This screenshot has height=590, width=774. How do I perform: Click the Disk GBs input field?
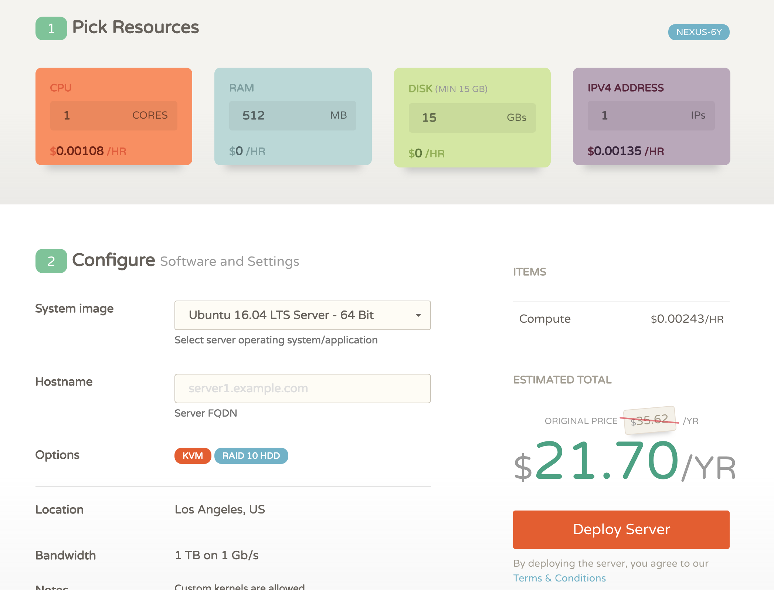472,118
